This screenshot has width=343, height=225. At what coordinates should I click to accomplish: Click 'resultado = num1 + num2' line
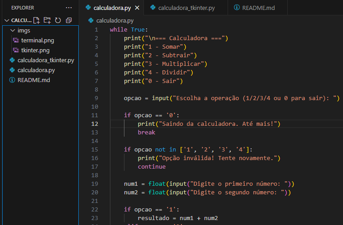178,218
